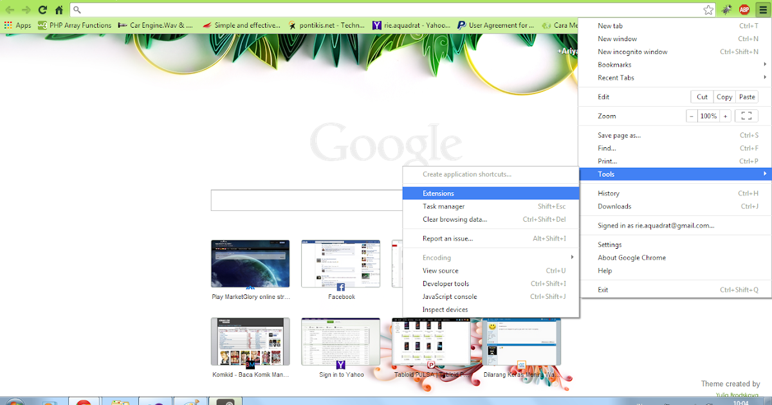Select Find... from the menu
This screenshot has height=405, width=772.
[x=674, y=148]
